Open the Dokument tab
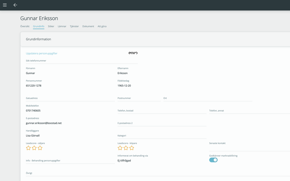Viewport: 290px width, 181px height. tap(88, 26)
